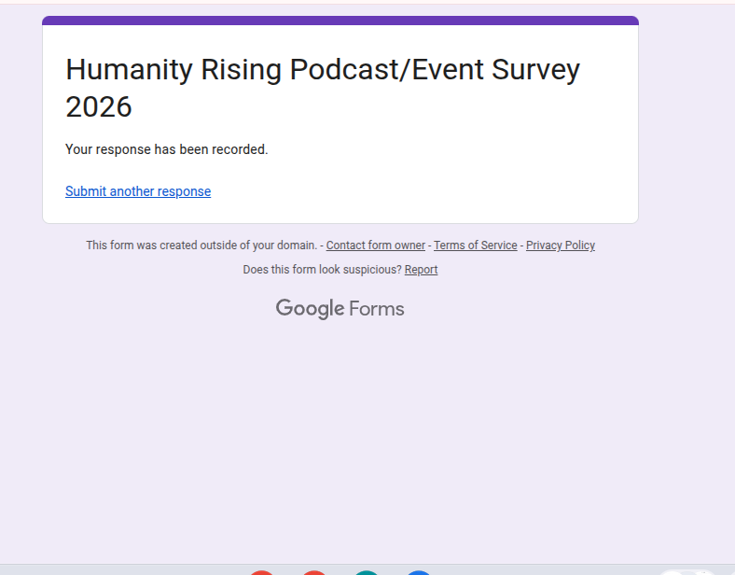Screen dimensions: 735x575
Task: Click the Does this form look suspicious text
Action: [x=322, y=270]
